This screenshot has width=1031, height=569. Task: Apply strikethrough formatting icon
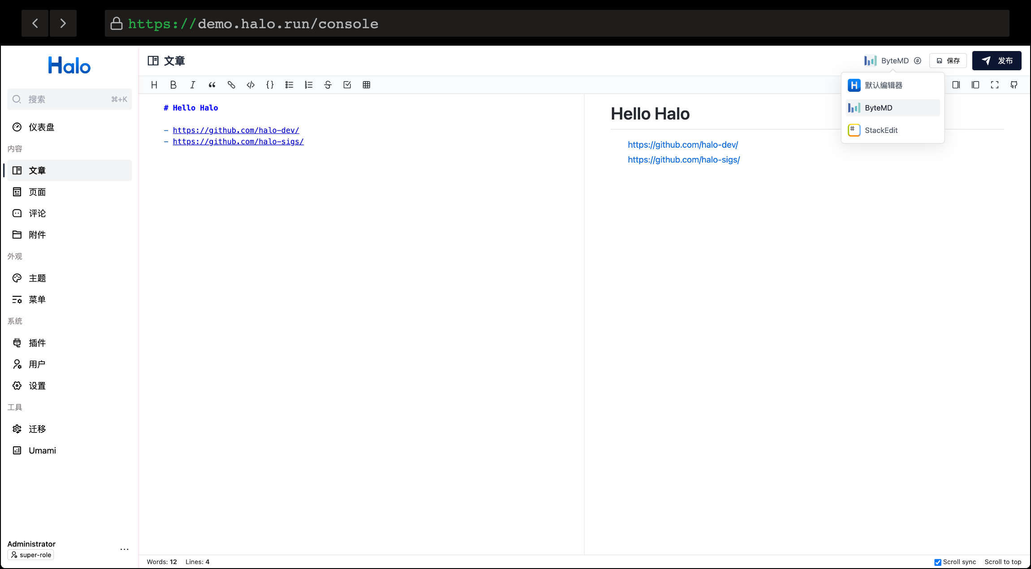[328, 85]
